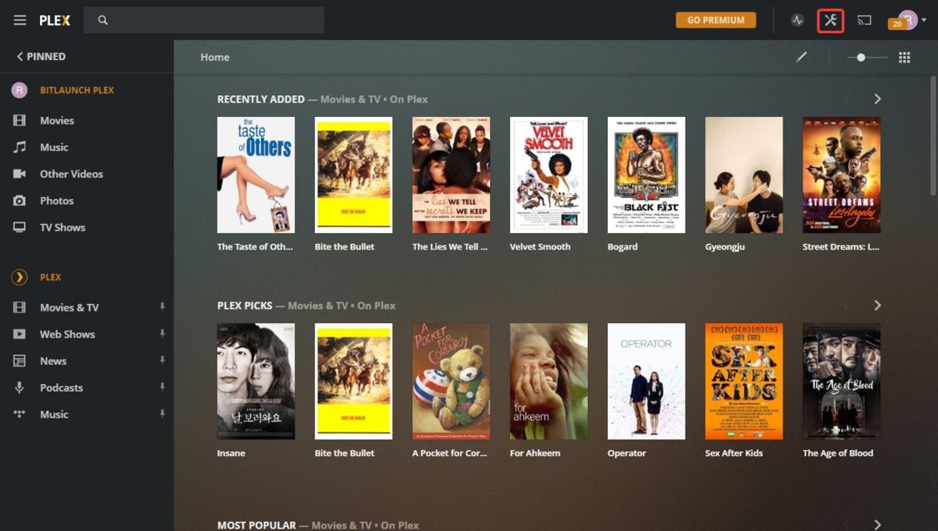
Task: Click the Plex chevron circle icon
Action: (19, 277)
